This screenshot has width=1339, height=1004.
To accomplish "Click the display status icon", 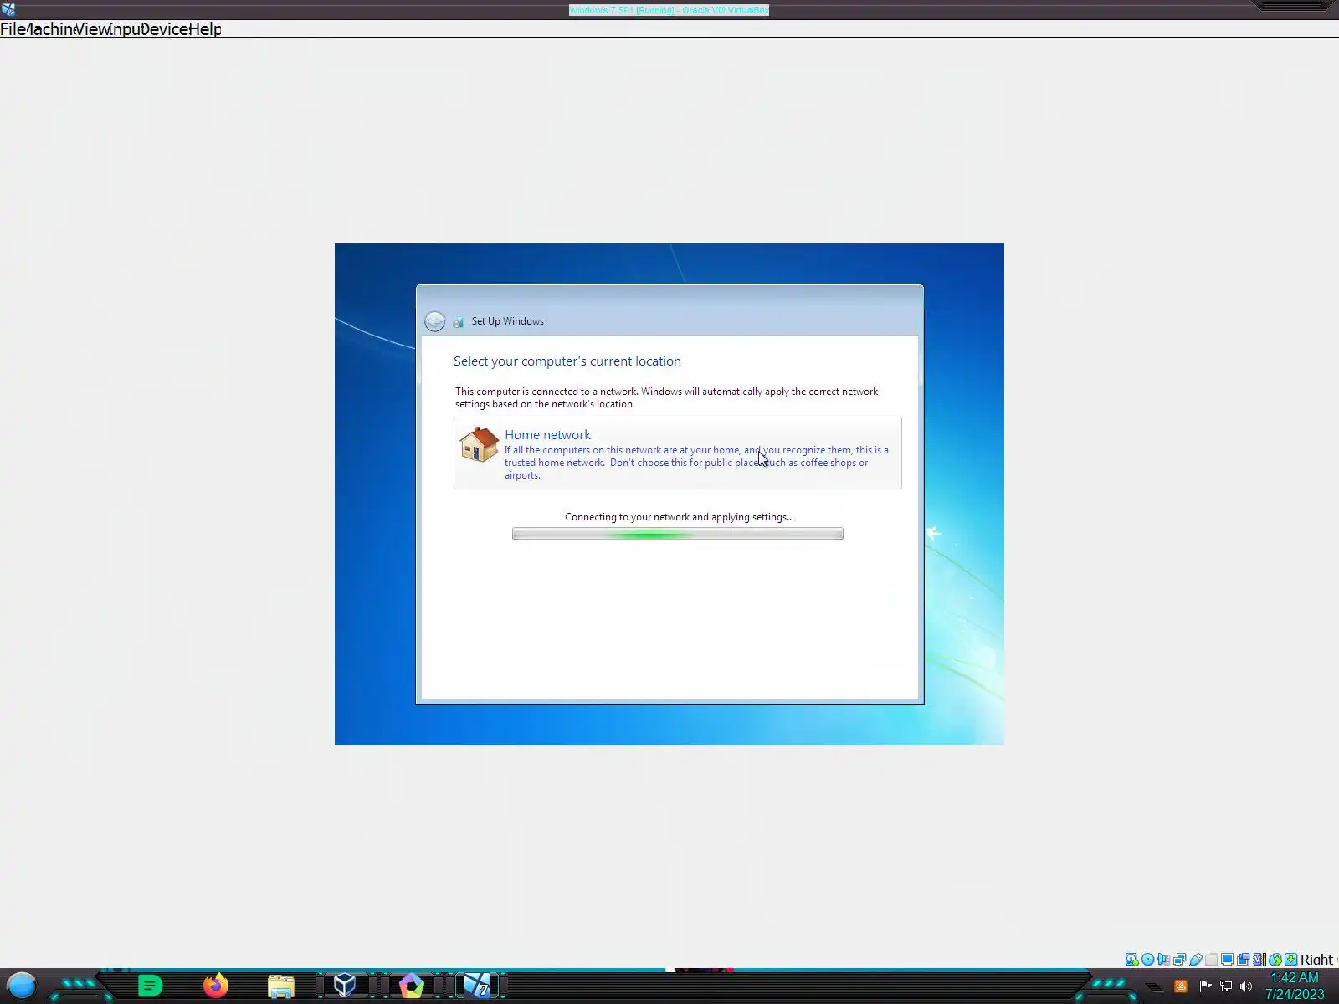I will click(x=1228, y=960).
